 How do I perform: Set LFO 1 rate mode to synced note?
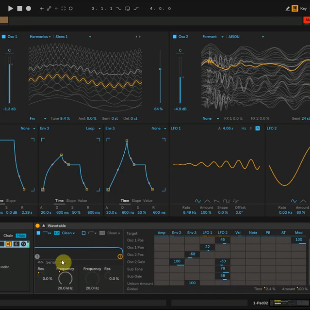[x=250, y=128]
